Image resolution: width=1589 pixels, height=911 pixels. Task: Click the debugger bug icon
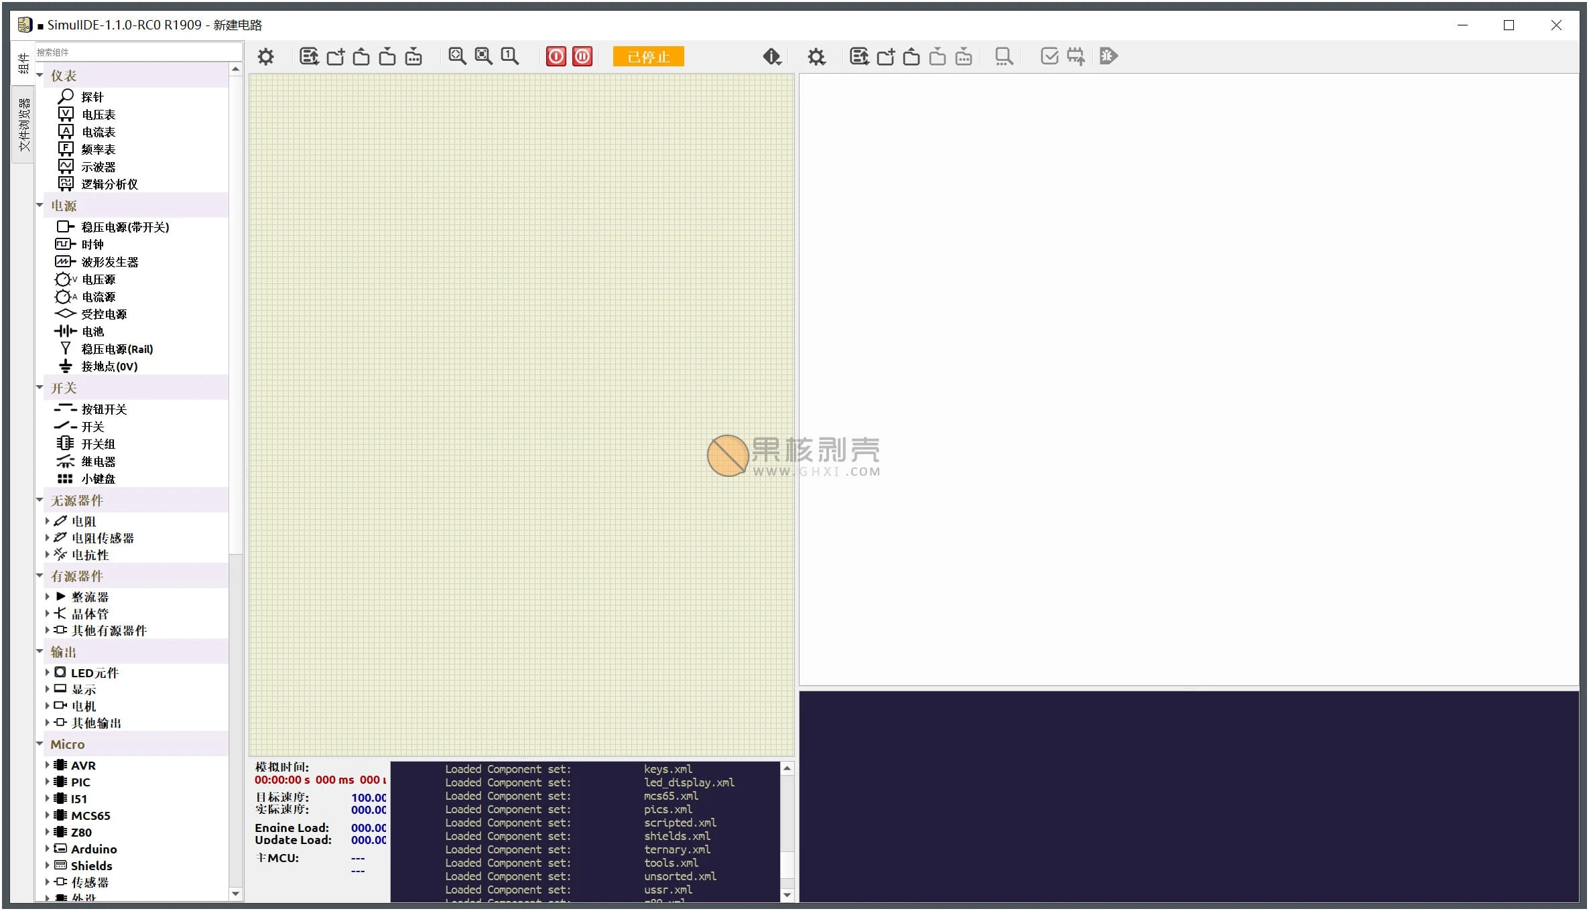pos(1108,57)
